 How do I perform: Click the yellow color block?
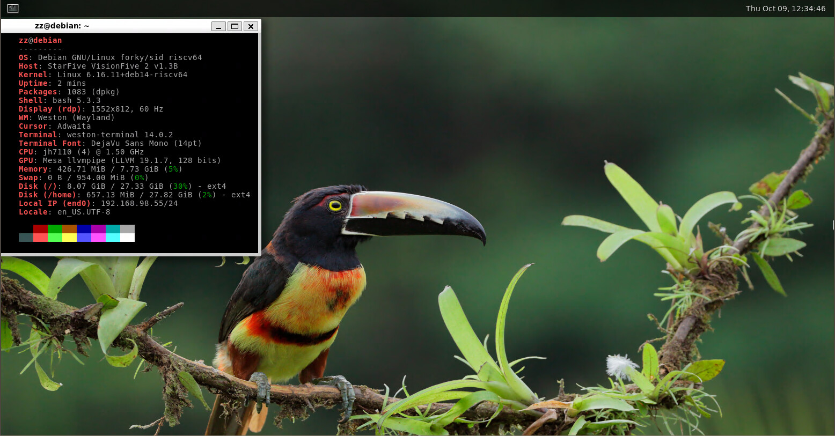click(x=69, y=238)
